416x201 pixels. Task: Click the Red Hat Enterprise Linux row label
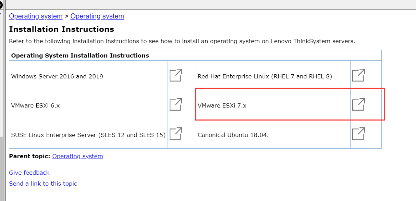(265, 76)
